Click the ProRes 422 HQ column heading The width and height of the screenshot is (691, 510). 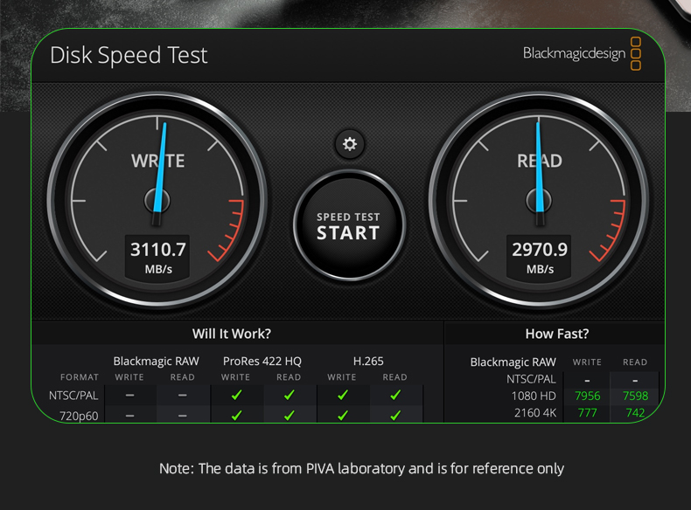tap(262, 361)
